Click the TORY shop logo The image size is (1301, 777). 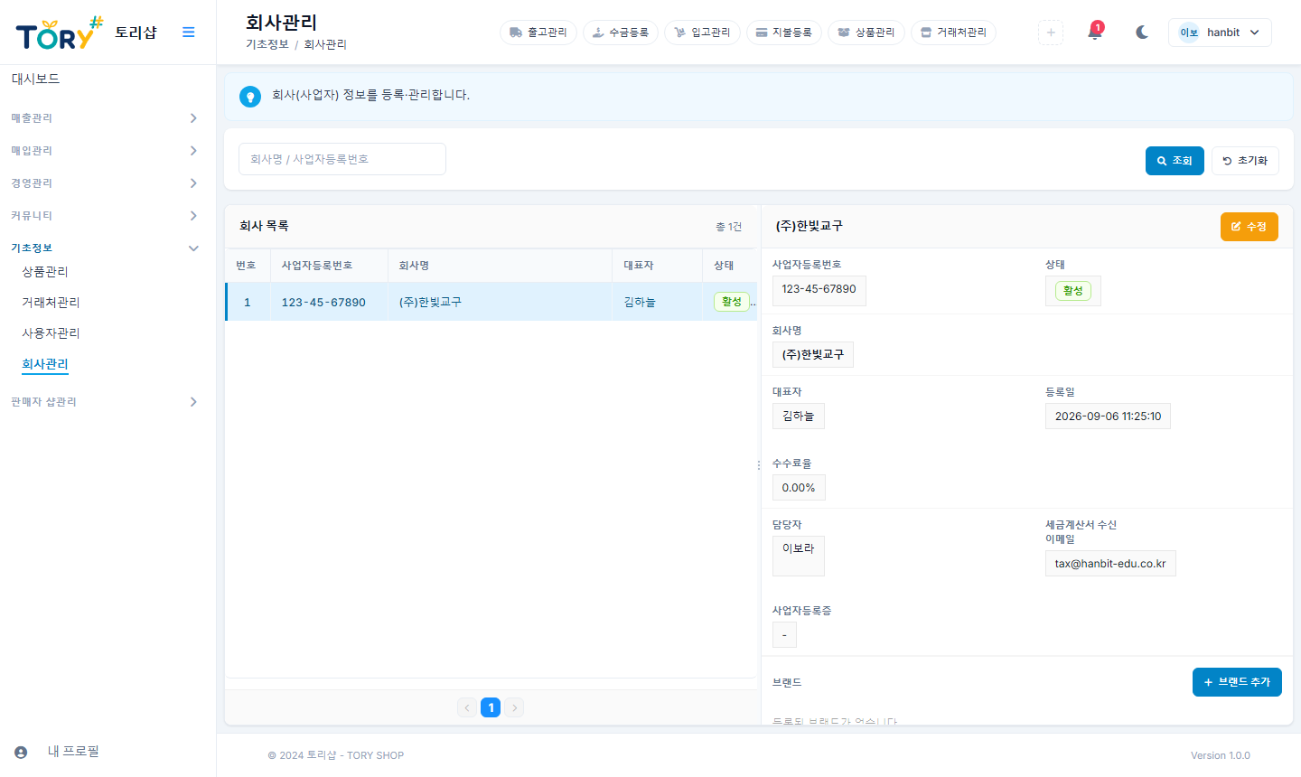[x=60, y=33]
